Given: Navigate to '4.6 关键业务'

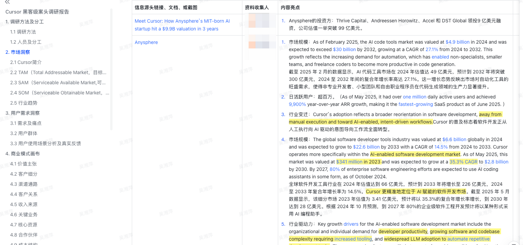Looking at the screenshot, I should (24, 215).
